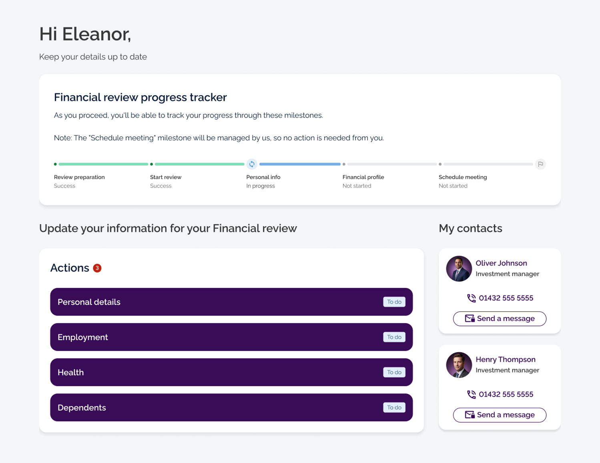The width and height of the screenshot is (600, 463).
Task: Click green progress bar above Start review
Action: tap(199, 164)
